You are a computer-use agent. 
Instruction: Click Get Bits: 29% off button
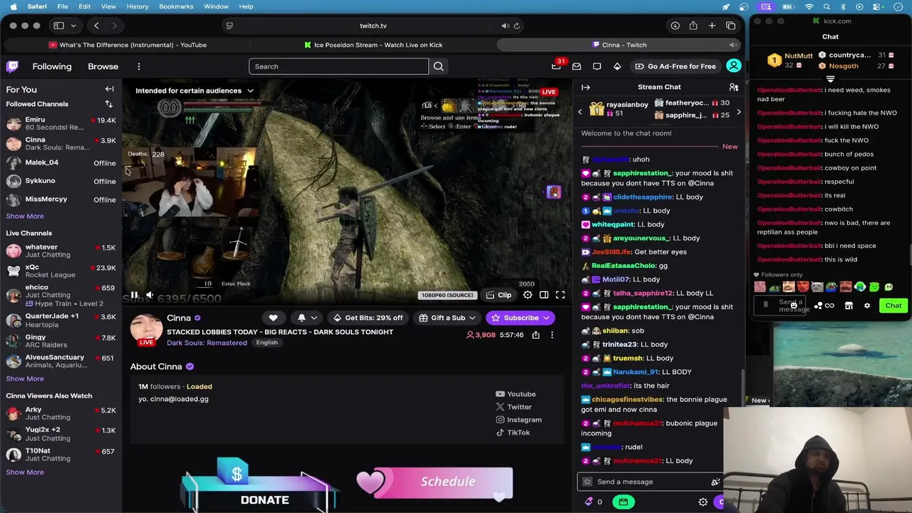coord(368,318)
